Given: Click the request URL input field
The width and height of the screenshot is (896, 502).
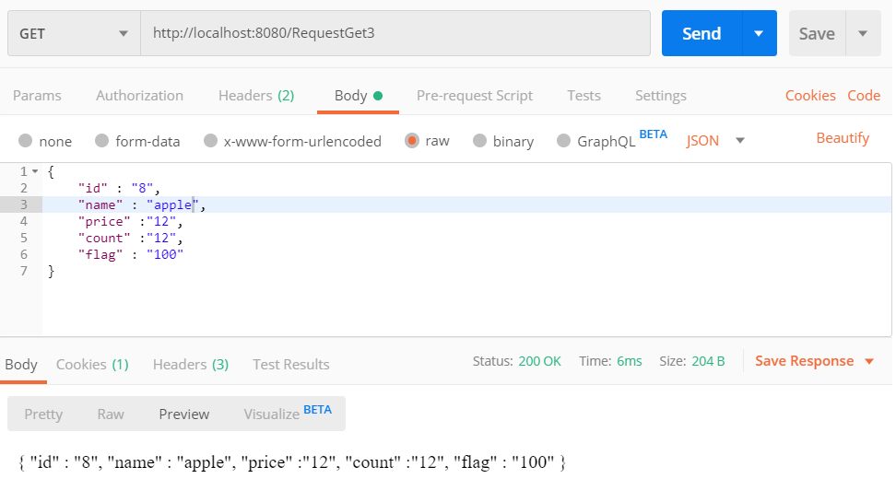Looking at the screenshot, I should [x=395, y=33].
